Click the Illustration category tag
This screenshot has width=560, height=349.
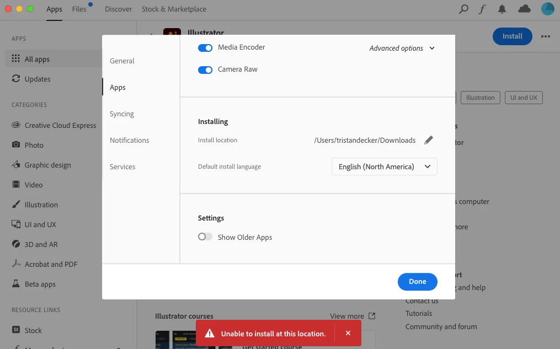tap(481, 98)
